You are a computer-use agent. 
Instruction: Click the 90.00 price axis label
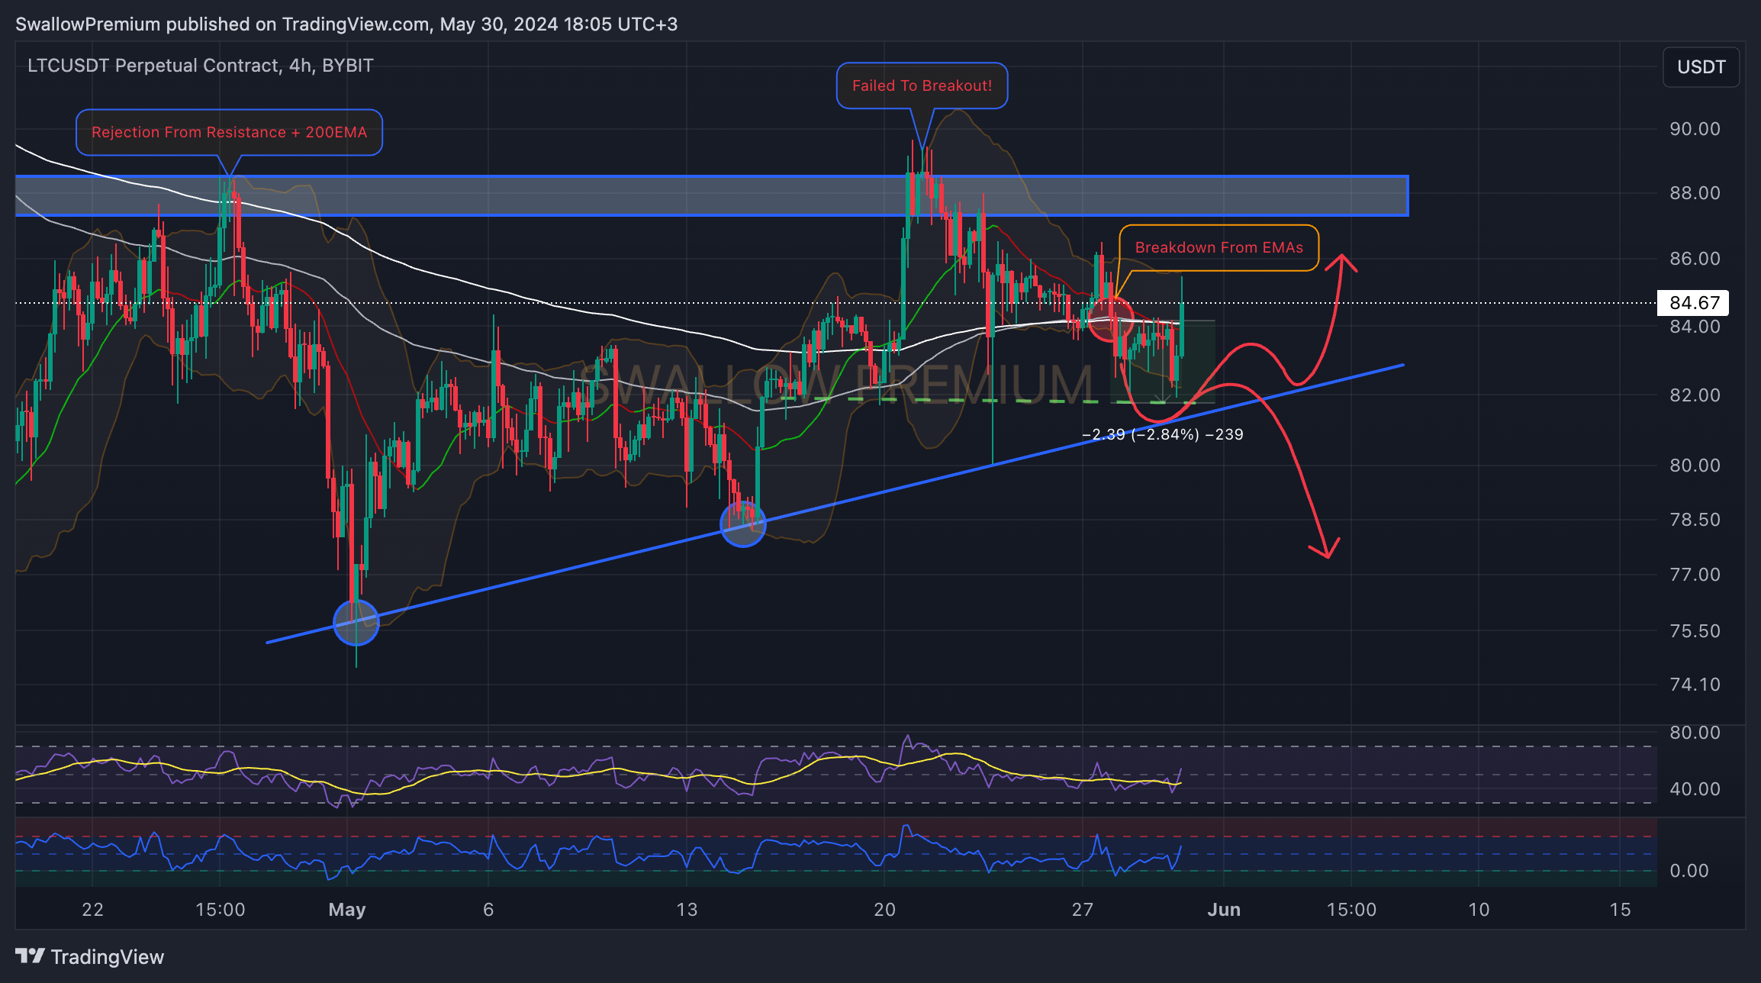click(x=1695, y=129)
